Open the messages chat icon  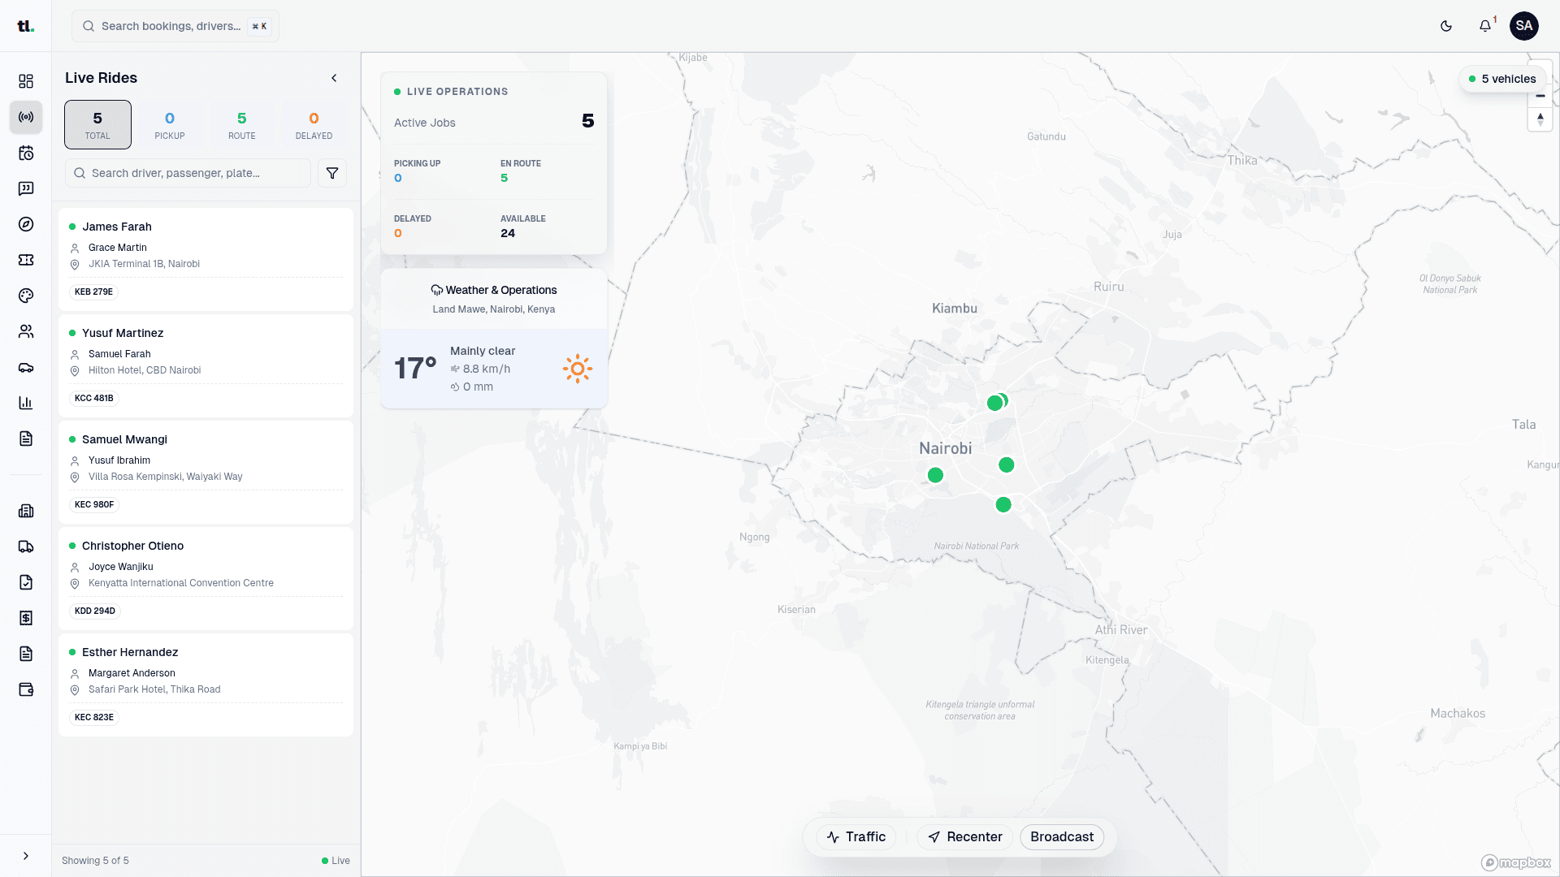click(26, 188)
